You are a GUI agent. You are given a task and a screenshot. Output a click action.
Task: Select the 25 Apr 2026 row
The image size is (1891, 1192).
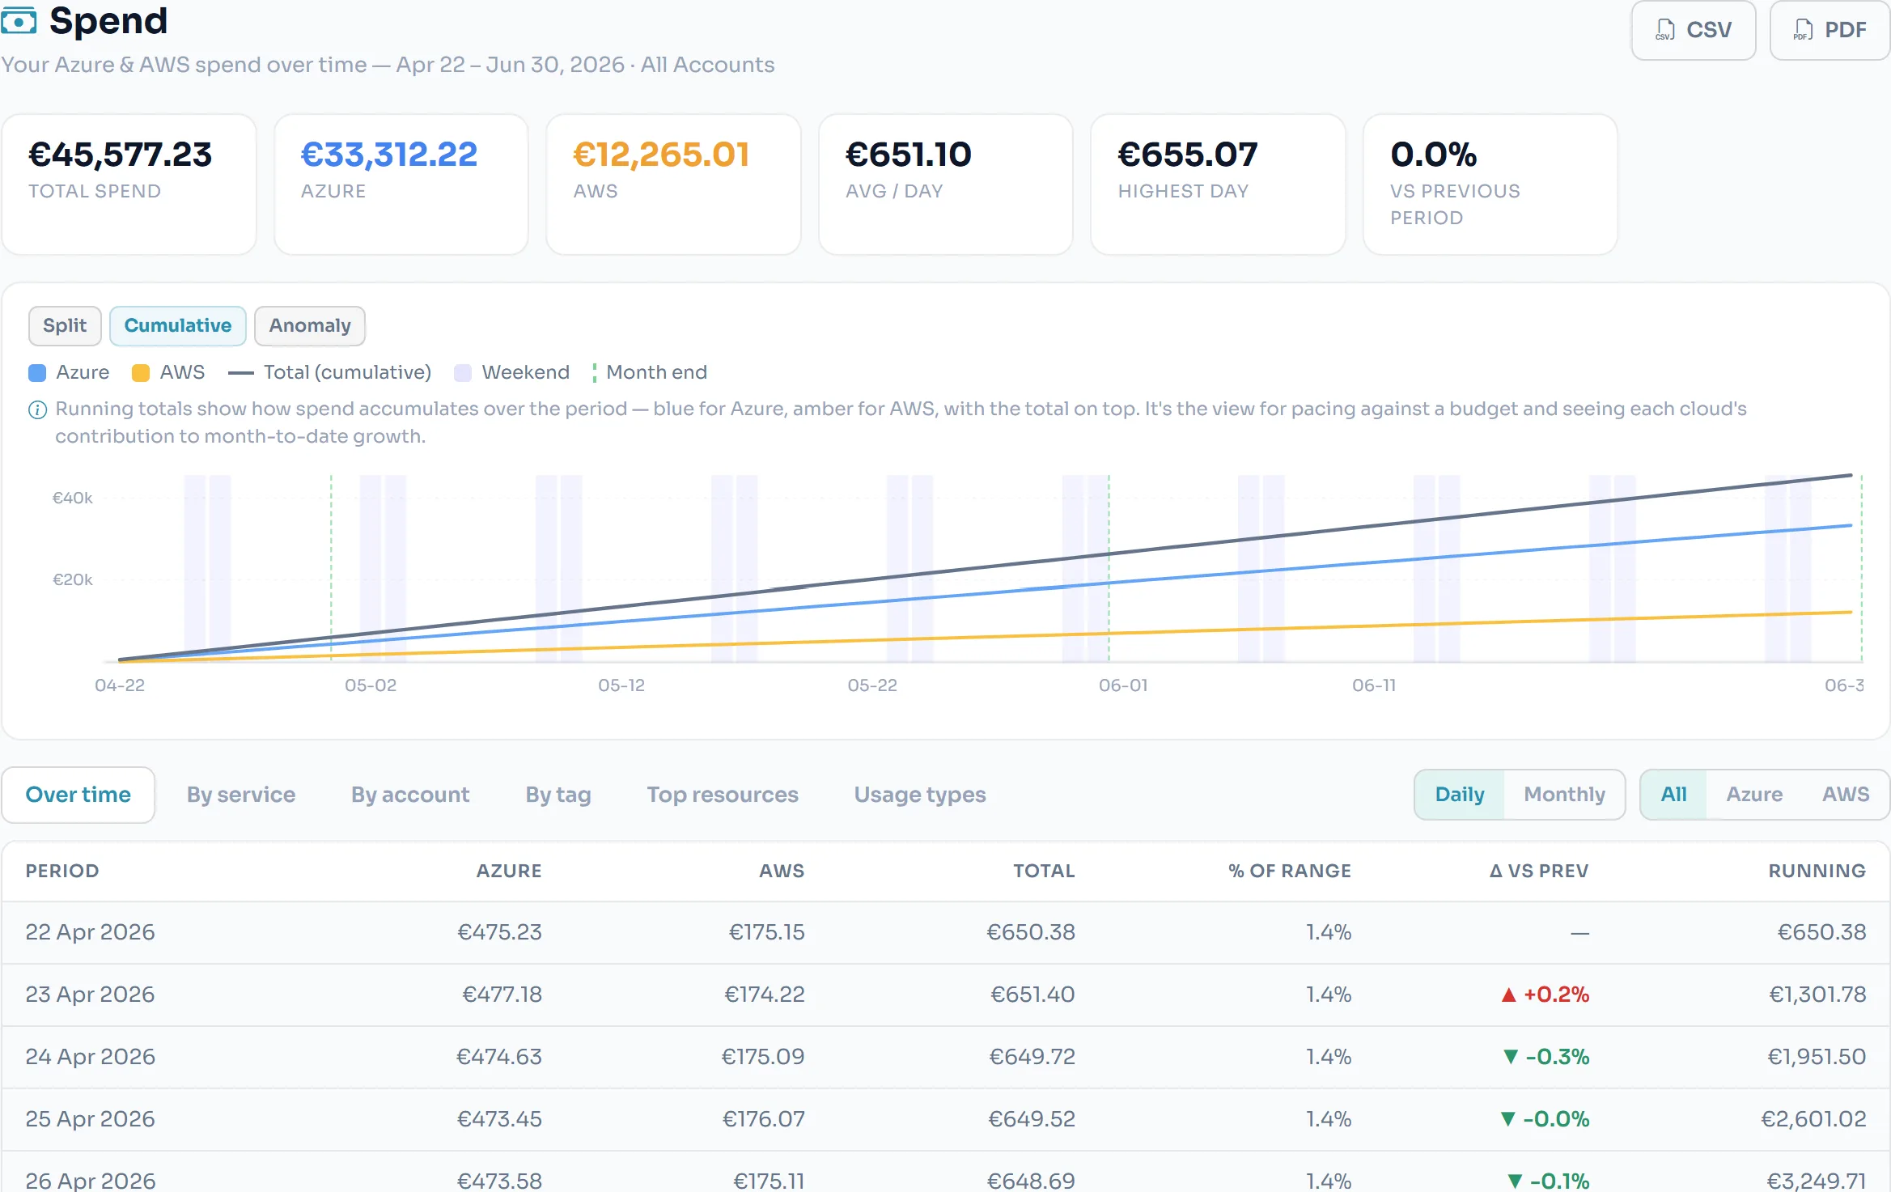coord(946,1119)
